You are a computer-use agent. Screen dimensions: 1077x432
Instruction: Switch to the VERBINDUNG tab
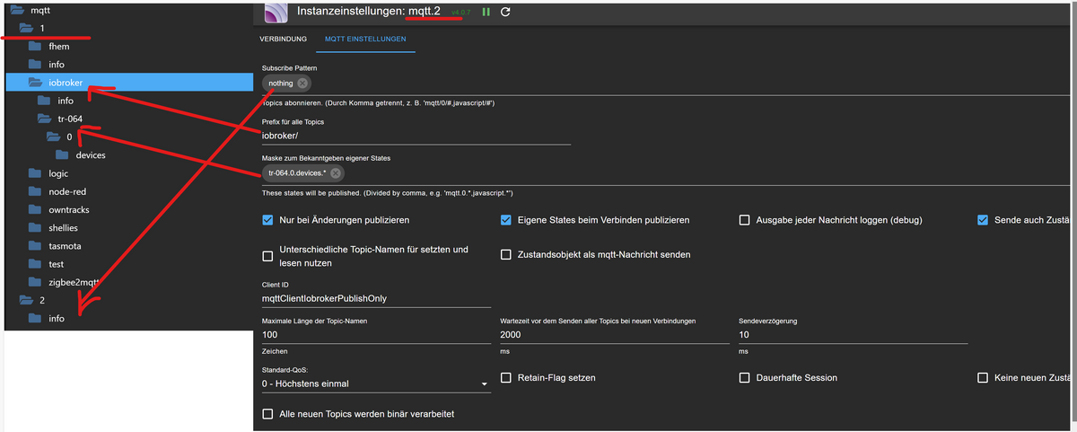pyautogui.click(x=284, y=40)
